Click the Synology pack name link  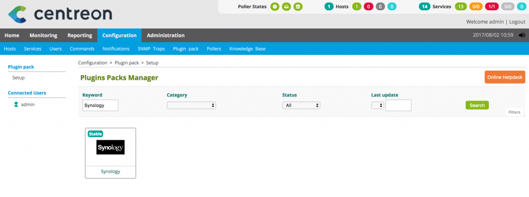pyautogui.click(x=111, y=171)
